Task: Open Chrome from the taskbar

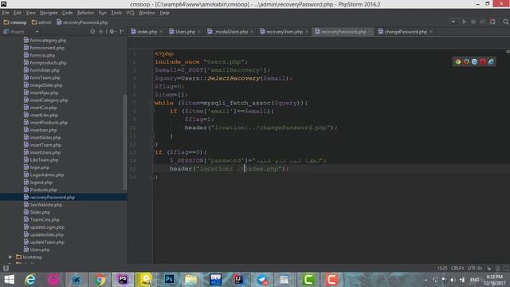Action: [x=100, y=280]
